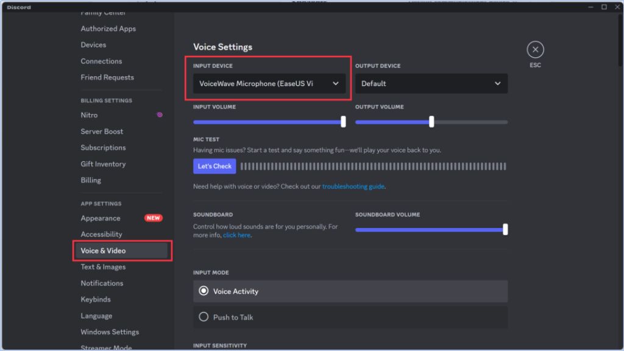
Task: Click the NEW badge beside Appearance
Action: (x=153, y=218)
